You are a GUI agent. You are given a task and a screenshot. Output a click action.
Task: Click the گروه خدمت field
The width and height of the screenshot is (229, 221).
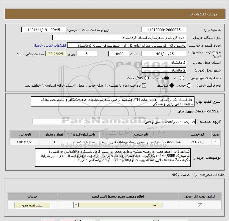coord(114,122)
